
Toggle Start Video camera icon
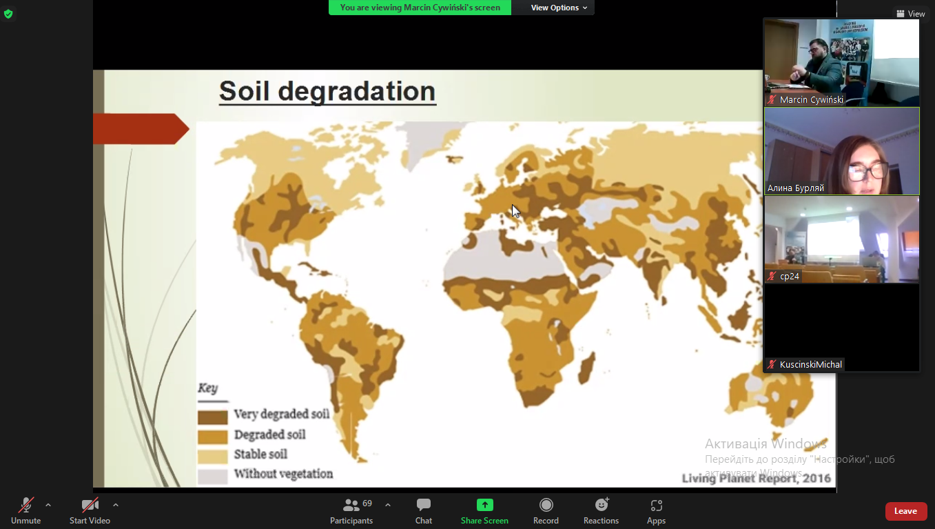(90, 506)
